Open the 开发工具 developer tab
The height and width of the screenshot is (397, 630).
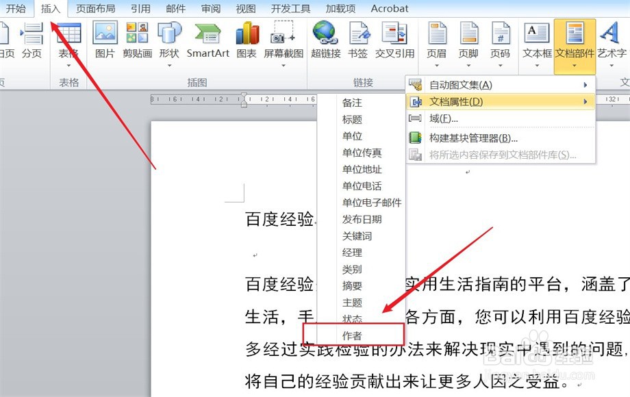(290, 8)
